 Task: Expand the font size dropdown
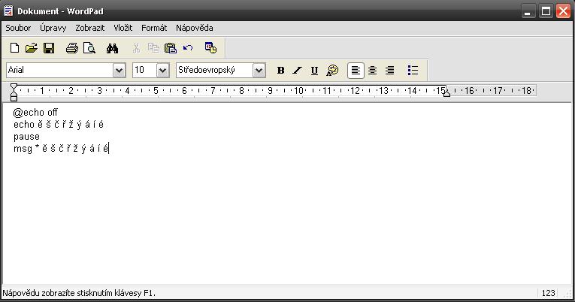163,71
